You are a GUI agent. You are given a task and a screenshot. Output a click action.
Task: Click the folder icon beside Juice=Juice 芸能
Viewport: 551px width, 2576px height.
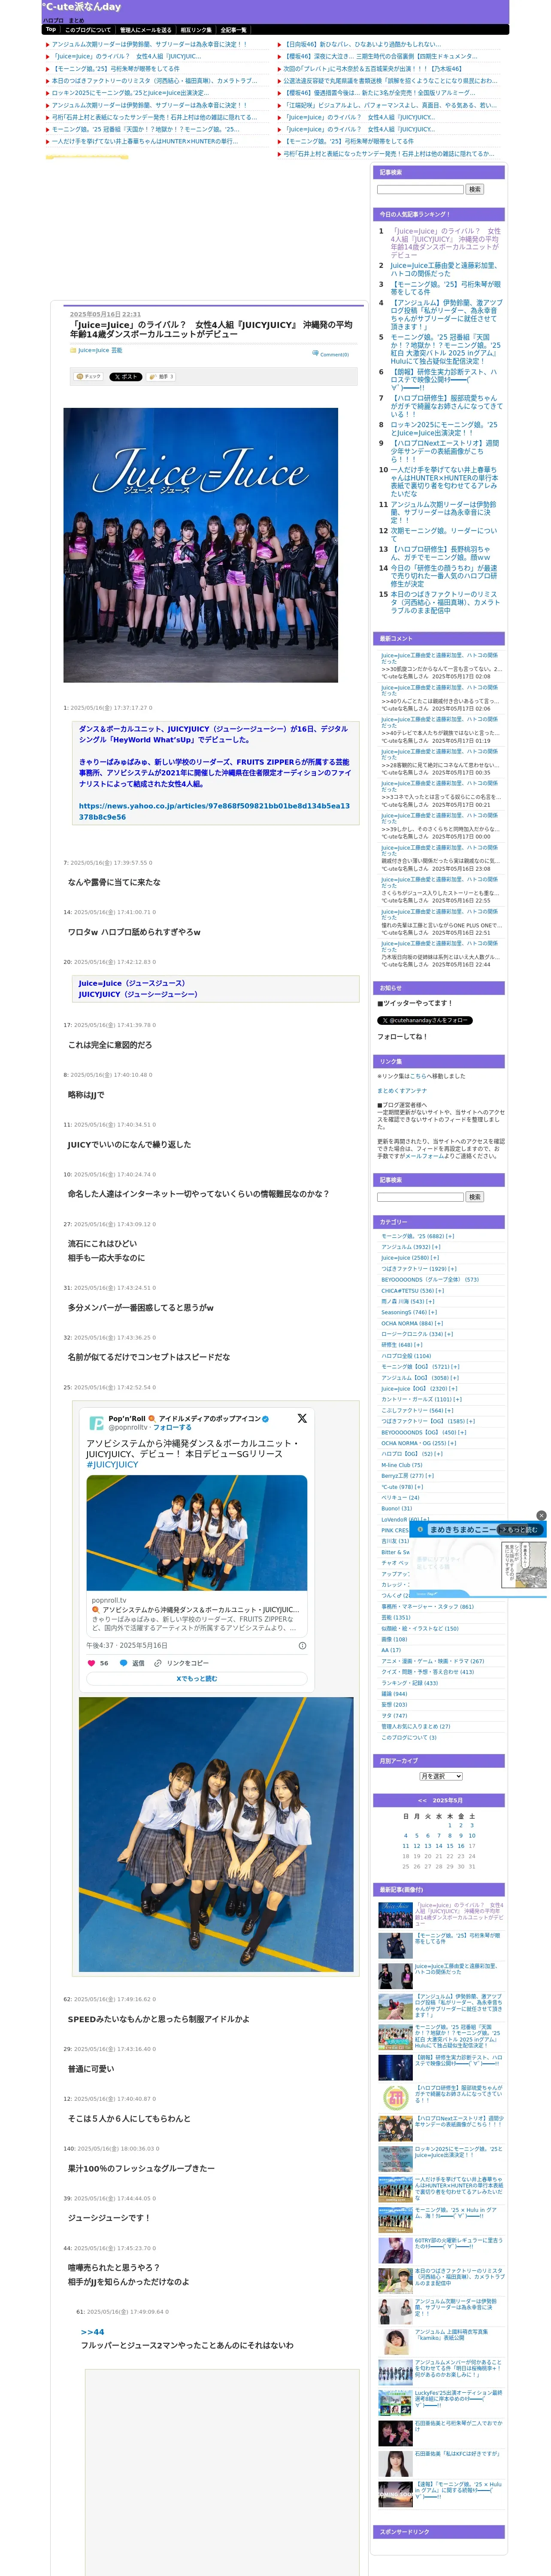[x=73, y=350]
